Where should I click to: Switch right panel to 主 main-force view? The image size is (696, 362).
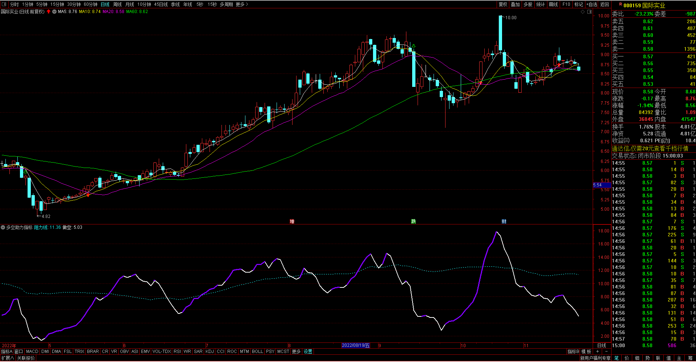679,358
